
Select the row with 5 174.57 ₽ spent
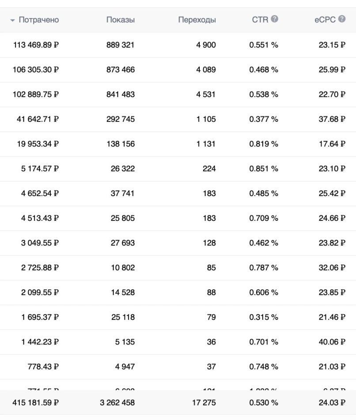pyautogui.click(x=178, y=168)
